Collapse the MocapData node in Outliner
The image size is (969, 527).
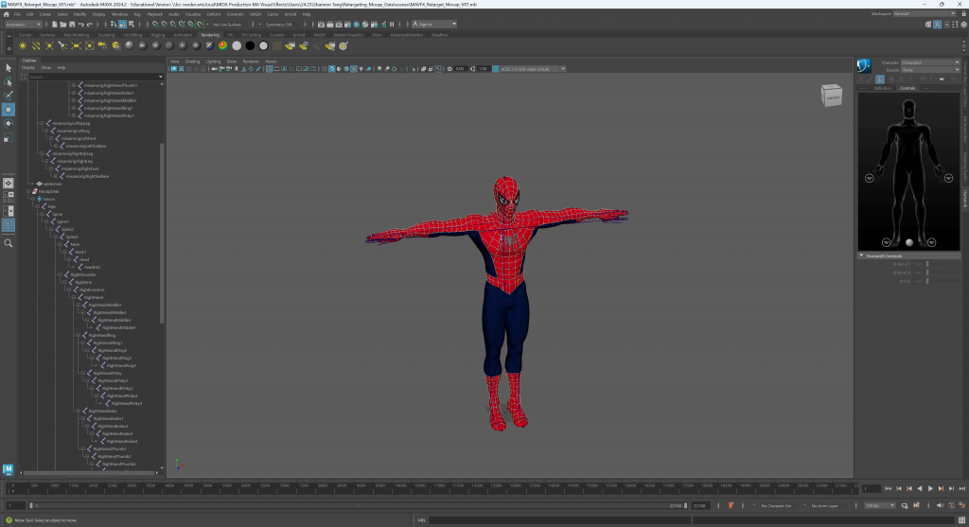[x=28, y=191]
